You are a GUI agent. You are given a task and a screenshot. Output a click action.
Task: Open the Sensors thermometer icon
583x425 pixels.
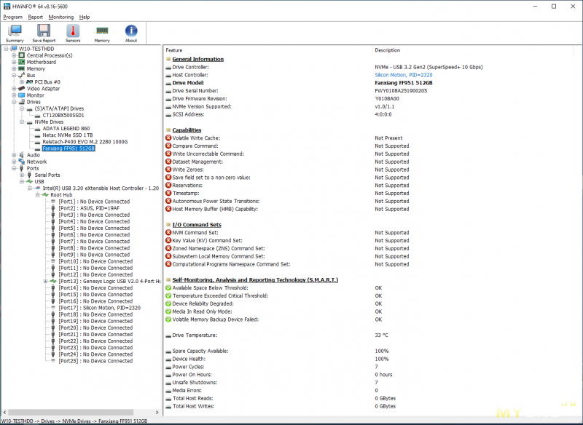(x=73, y=31)
